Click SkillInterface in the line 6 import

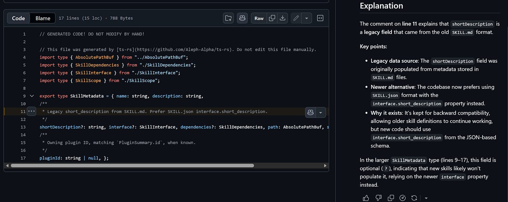point(93,72)
